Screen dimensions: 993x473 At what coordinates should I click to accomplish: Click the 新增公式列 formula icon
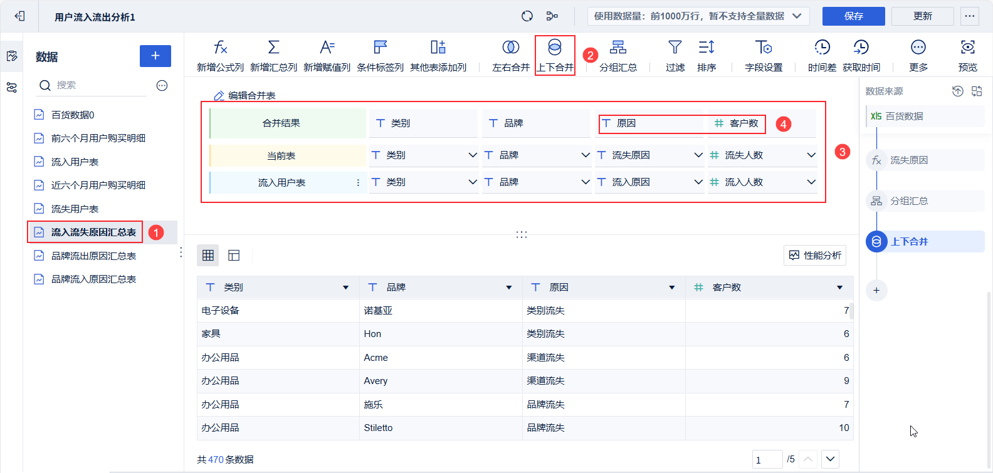220,48
